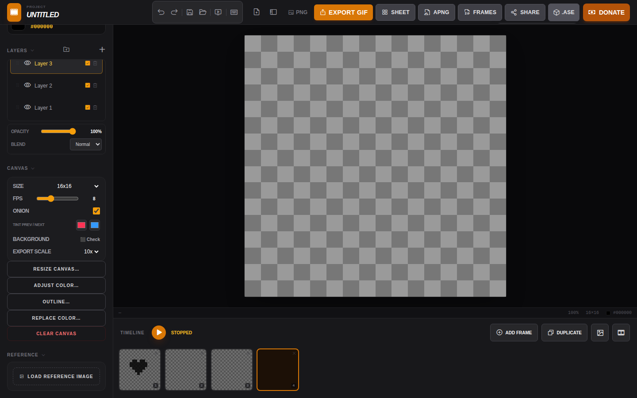Open the Sheet export option
The height and width of the screenshot is (398, 637).
point(395,12)
